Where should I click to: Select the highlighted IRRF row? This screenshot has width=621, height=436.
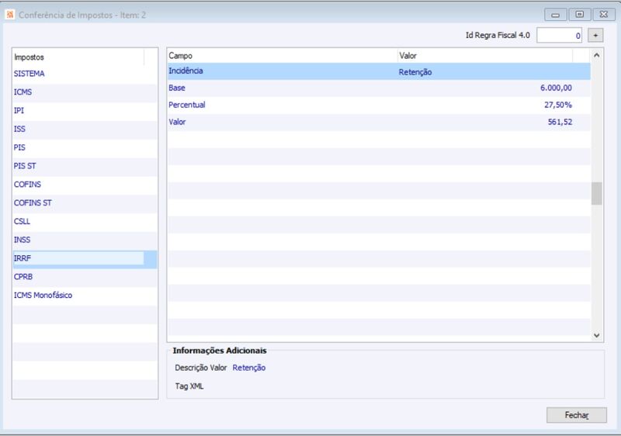click(x=85, y=258)
